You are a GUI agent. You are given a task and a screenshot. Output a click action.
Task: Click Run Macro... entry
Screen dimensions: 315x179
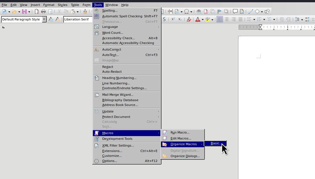(180, 132)
